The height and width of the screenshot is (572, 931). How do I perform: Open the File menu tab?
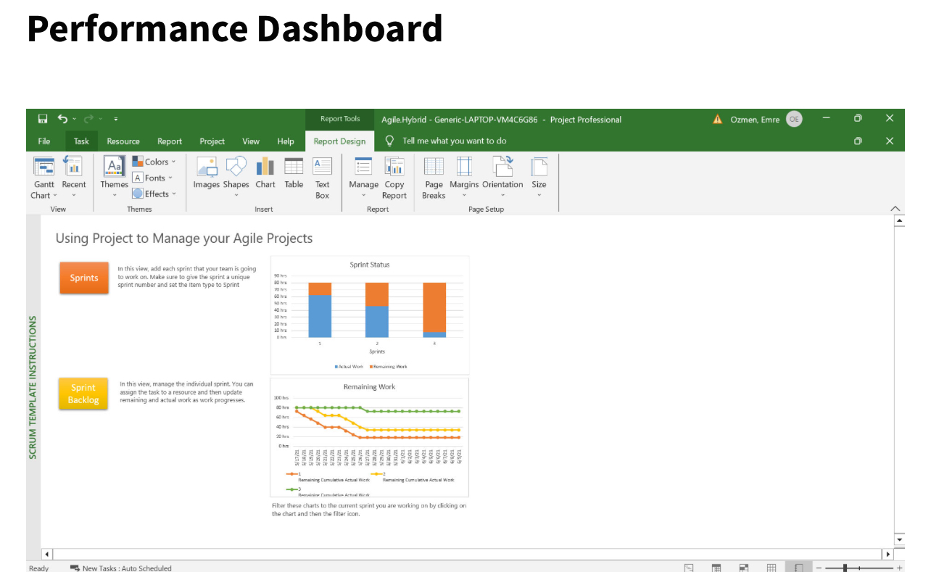coord(44,141)
